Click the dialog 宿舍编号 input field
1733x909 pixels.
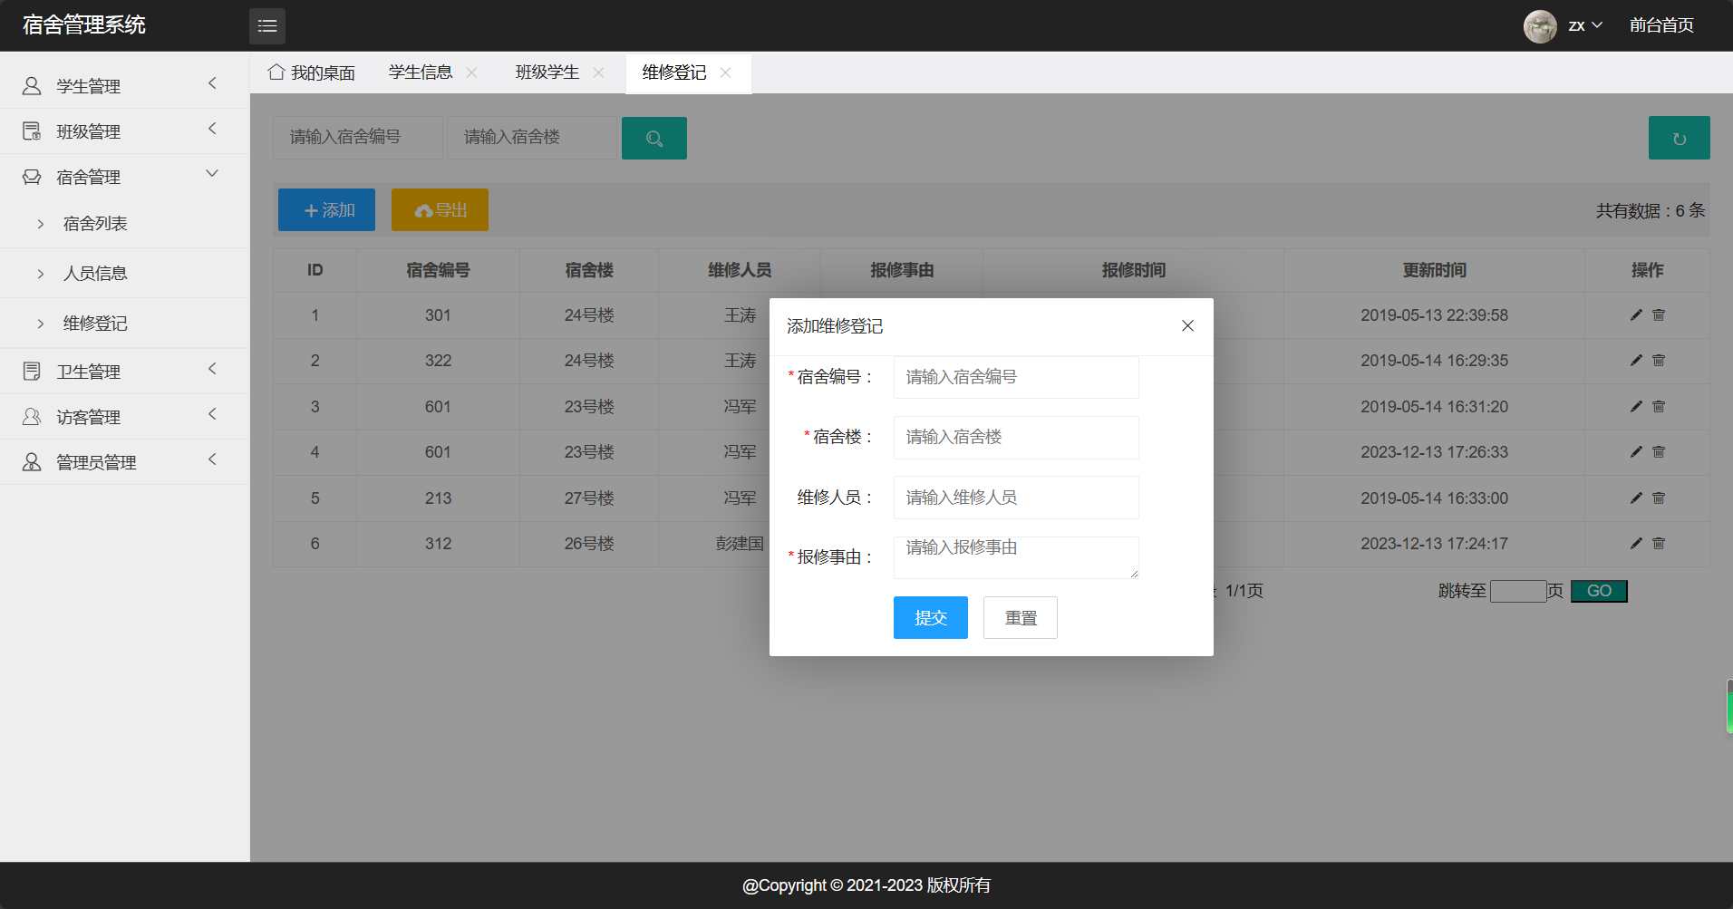1016,377
